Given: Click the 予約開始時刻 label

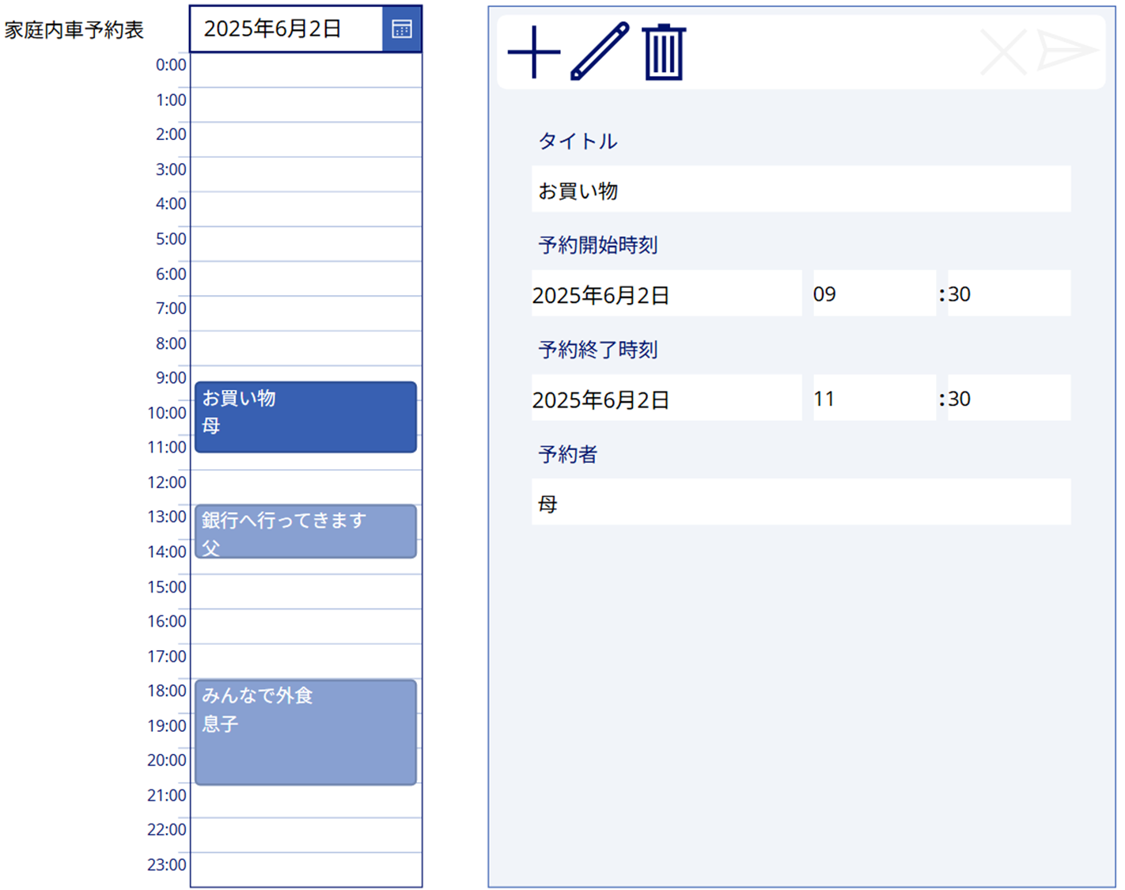Looking at the screenshot, I should (598, 245).
